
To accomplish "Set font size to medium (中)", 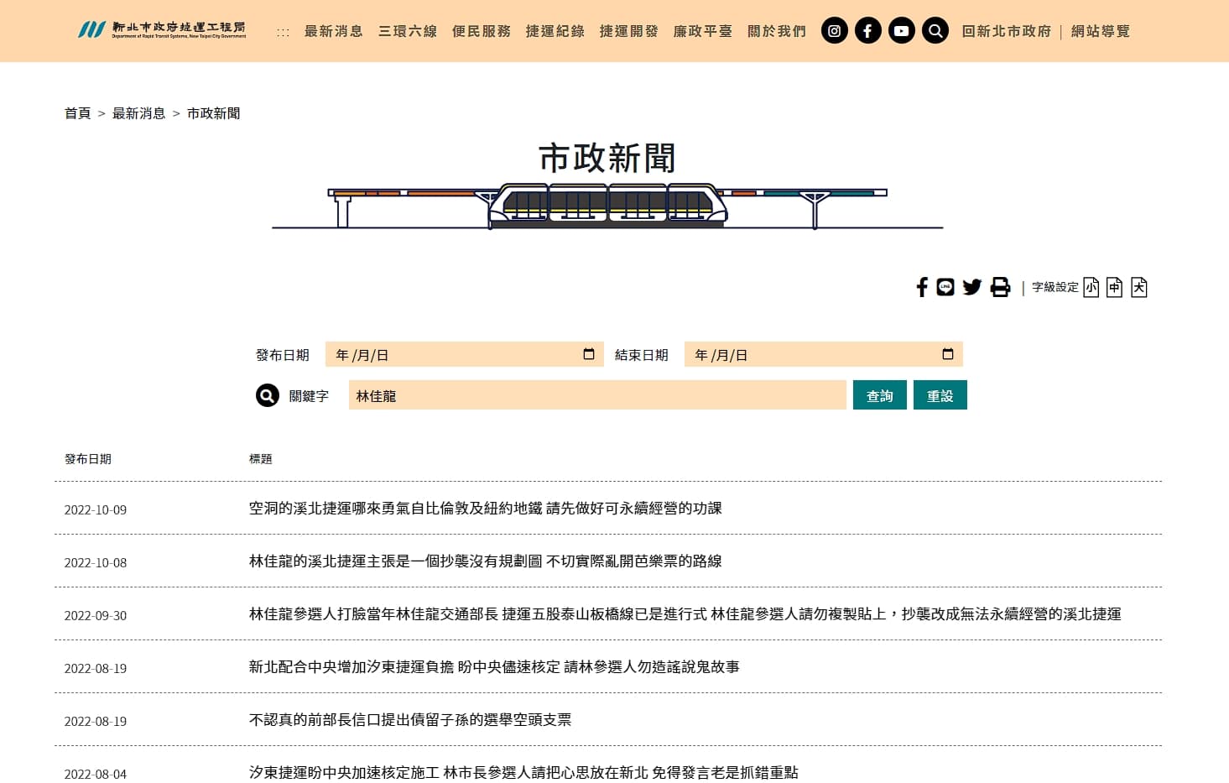I will pos(1114,287).
